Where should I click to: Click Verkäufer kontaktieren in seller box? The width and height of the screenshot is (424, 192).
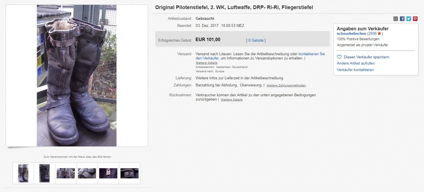point(355,70)
